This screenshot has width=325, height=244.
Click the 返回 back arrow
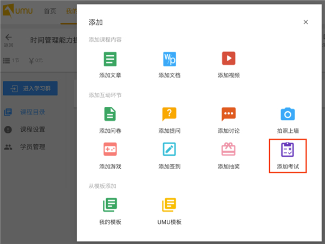[x=8, y=37]
